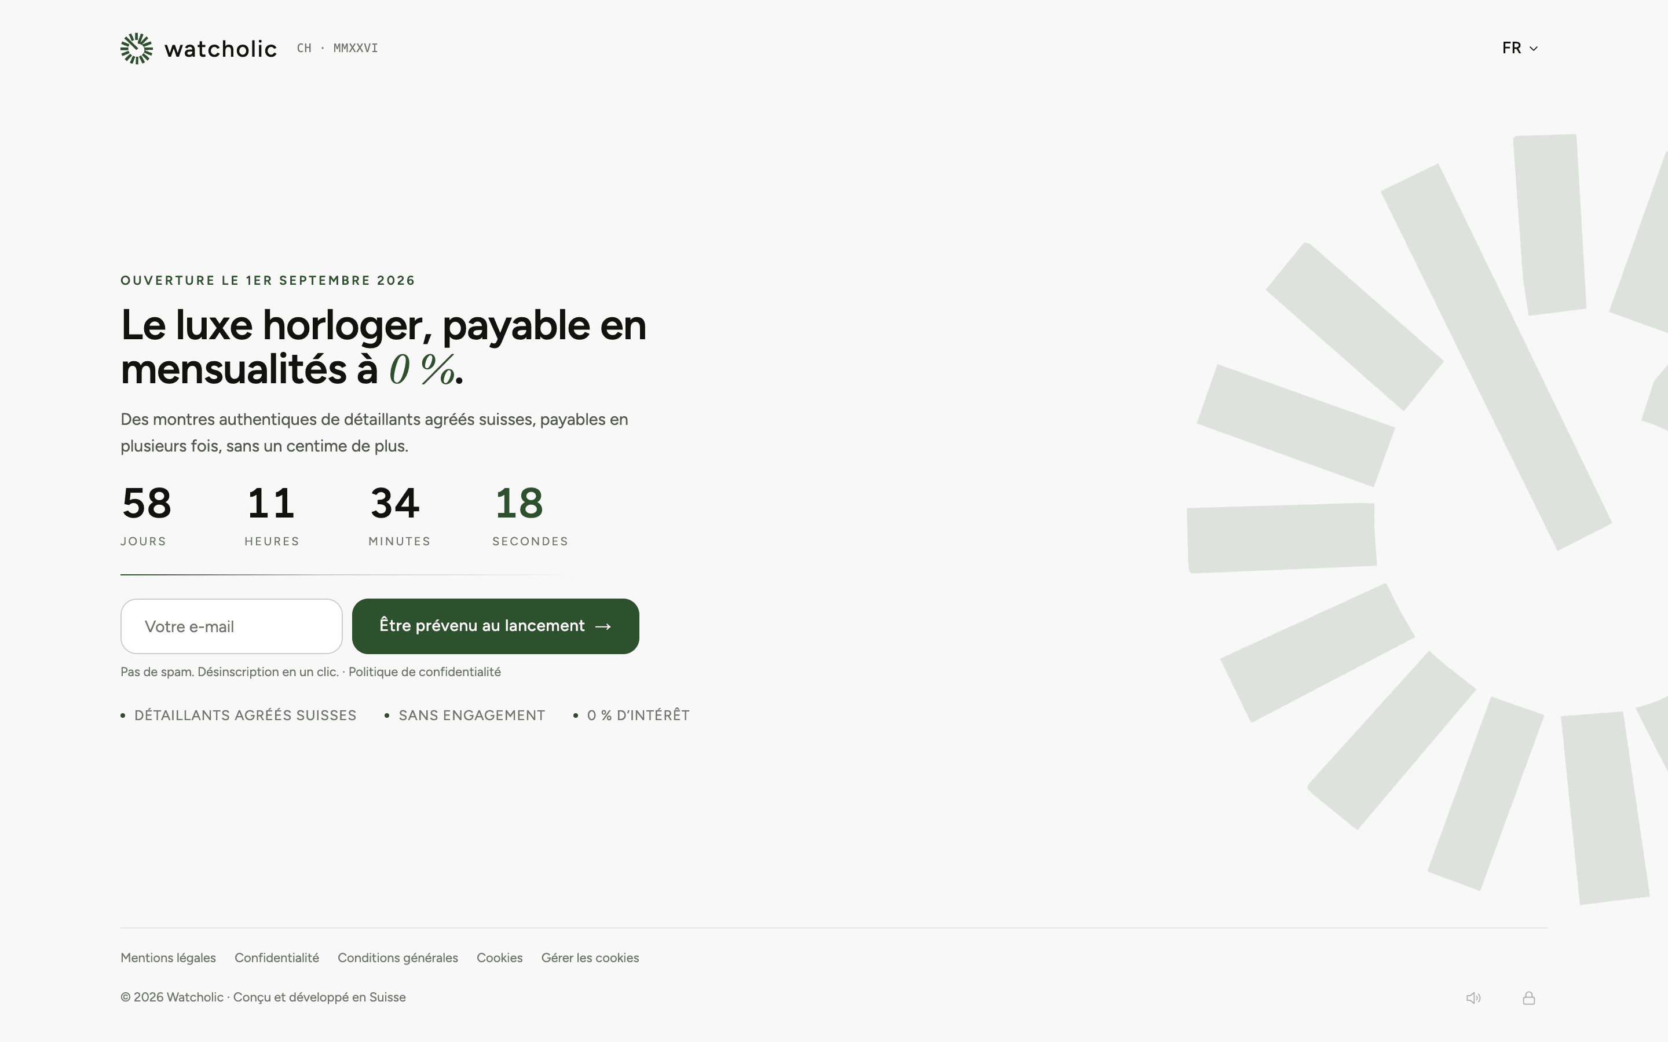The image size is (1668, 1042).
Task: Open Politique de confidentialité link
Action: (425, 672)
